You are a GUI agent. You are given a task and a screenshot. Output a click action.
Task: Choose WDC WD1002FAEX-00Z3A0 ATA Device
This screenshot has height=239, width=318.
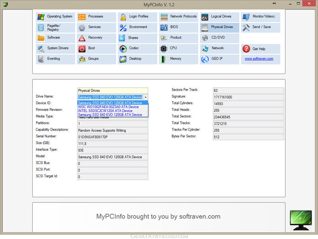[112, 107]
